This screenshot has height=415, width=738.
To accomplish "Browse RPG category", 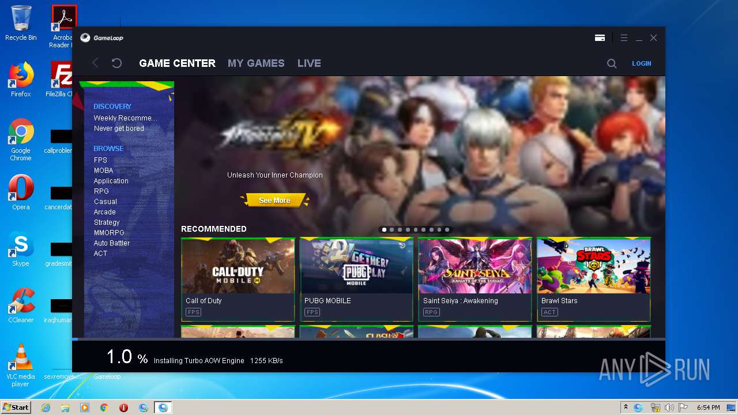I will (x=101, y=191).
